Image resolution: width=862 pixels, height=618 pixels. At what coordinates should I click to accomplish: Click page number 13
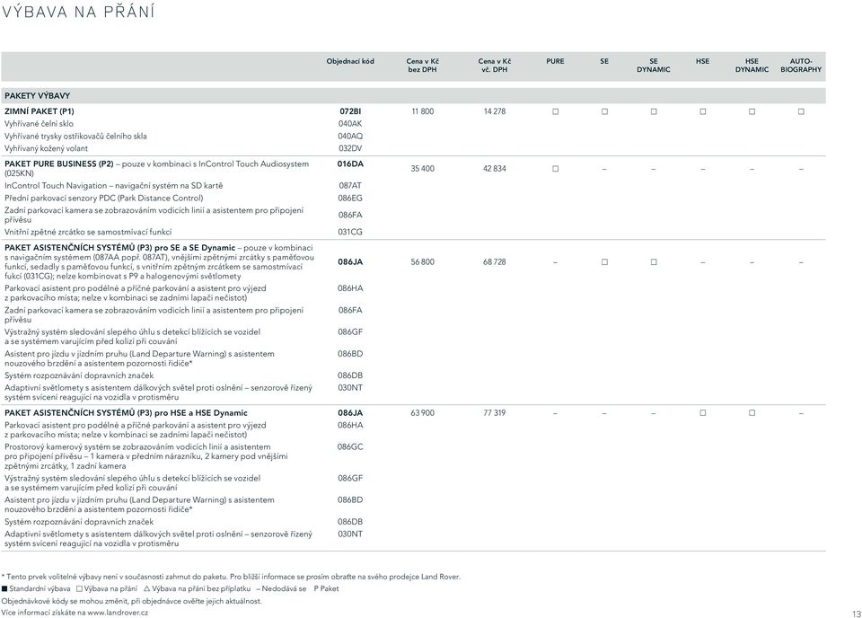coord(857,614)
